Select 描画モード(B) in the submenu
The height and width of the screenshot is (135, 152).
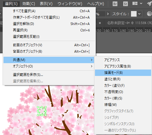[x=123, y=73]
